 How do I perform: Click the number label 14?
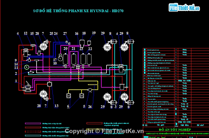tap(16, 64)
